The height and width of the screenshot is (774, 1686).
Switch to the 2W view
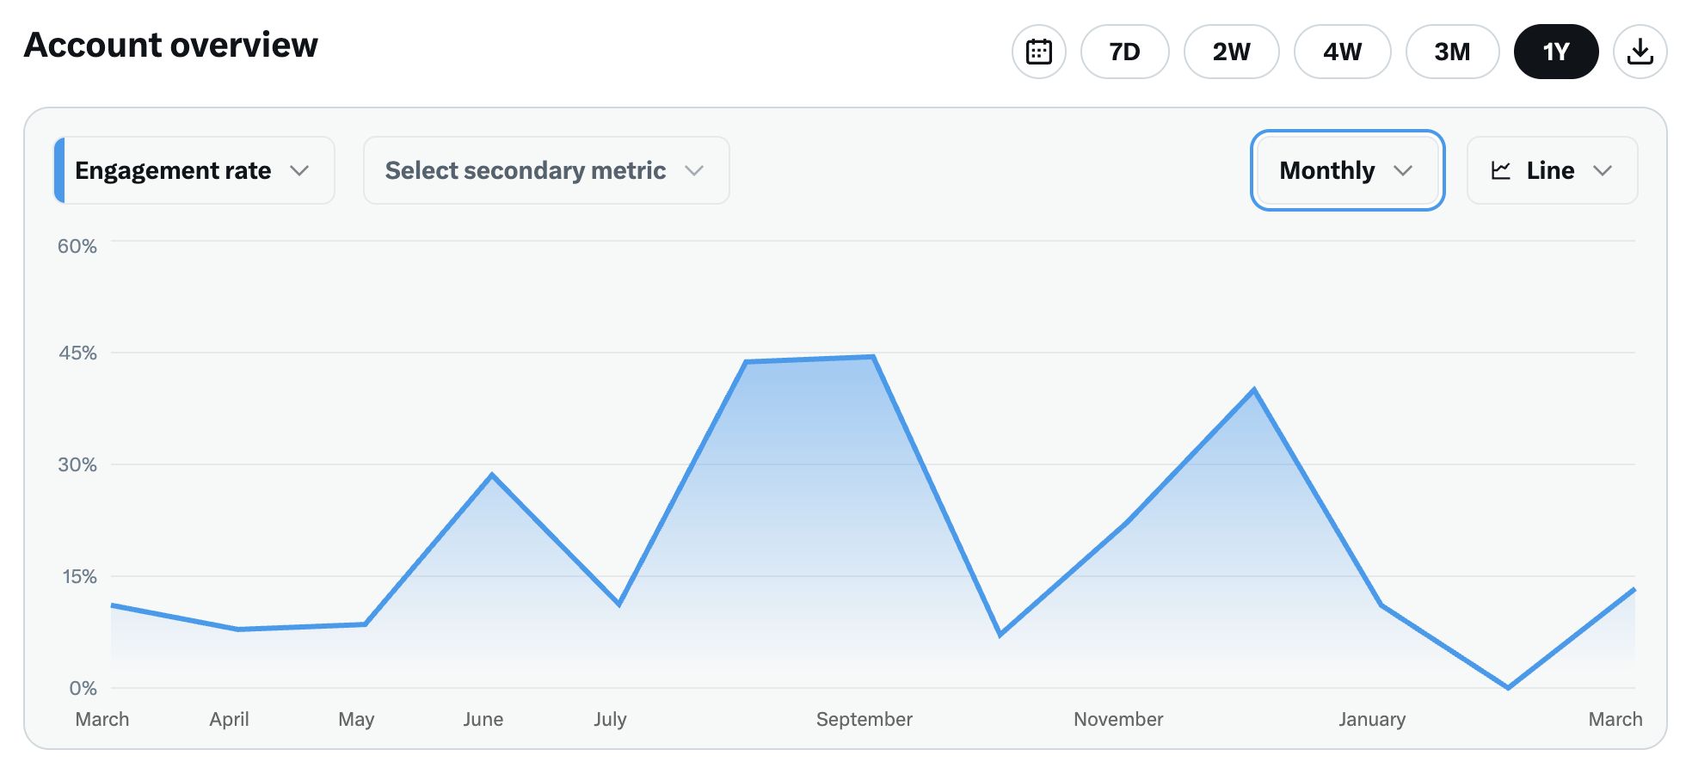pos(1231,52)
